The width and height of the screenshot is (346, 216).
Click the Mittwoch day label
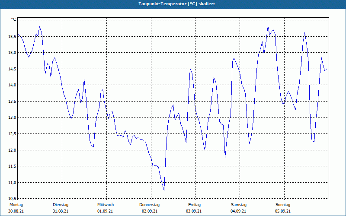(x=106, y=205)
